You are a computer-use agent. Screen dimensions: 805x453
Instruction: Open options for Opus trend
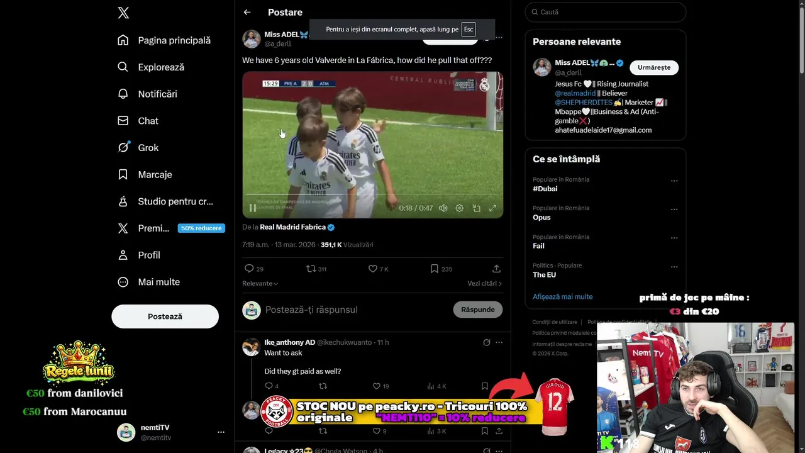tap(674, 210)
